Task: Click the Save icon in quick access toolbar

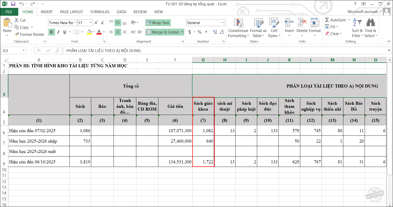Action: [x=13, y=4]
